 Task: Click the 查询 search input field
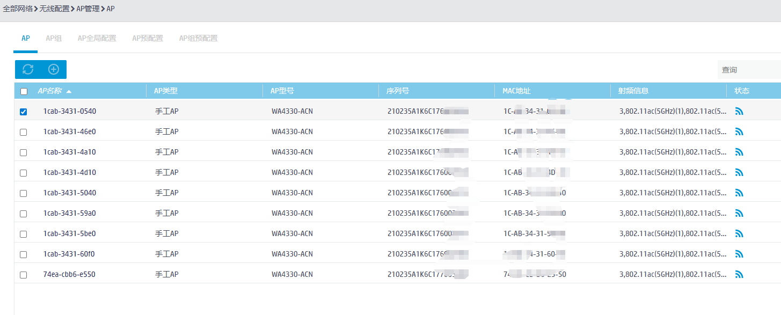click(748, 70)
